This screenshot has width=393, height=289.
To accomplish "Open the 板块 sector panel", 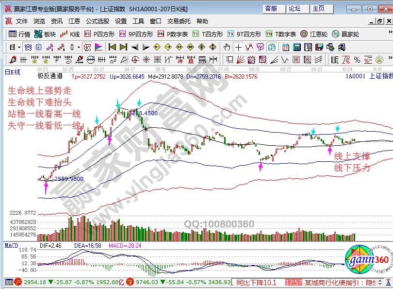I will [x=45, y=34].
